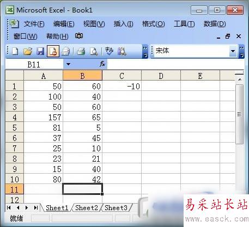
Task: Select cell B6 containing 45
Action: pyautogui.click(x=82, y=138)
